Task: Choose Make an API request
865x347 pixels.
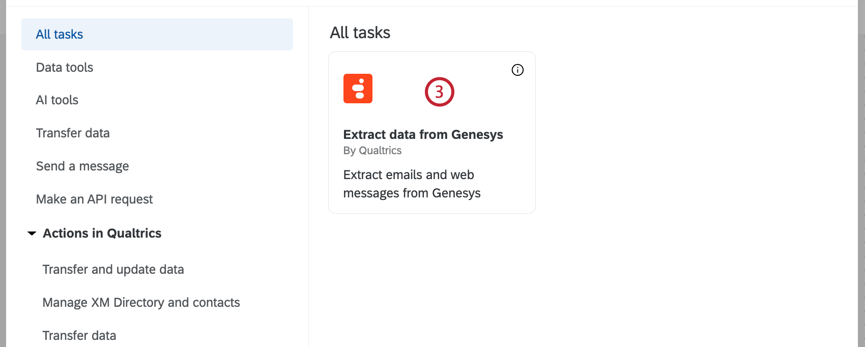Action: 94,199
